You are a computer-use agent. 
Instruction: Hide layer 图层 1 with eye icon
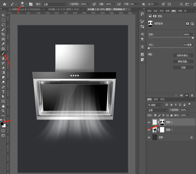149,130
